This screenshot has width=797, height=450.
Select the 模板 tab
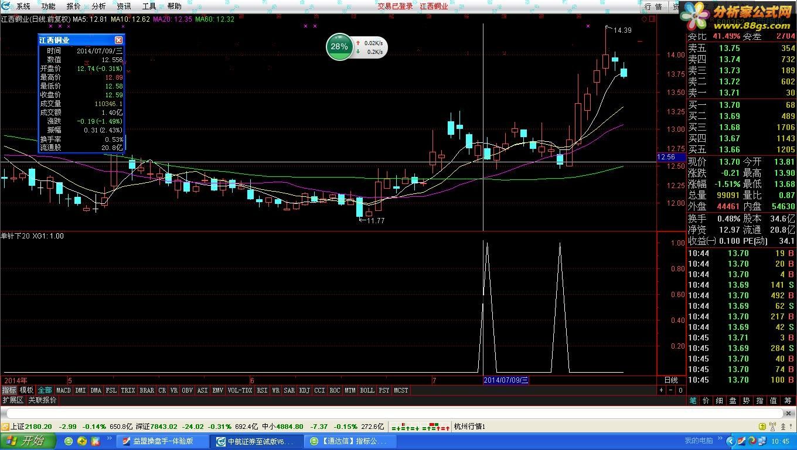click(27, 390)
